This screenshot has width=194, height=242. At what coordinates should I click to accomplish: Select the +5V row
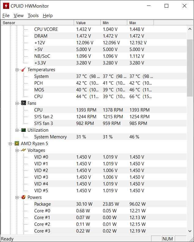pos(110,50)
